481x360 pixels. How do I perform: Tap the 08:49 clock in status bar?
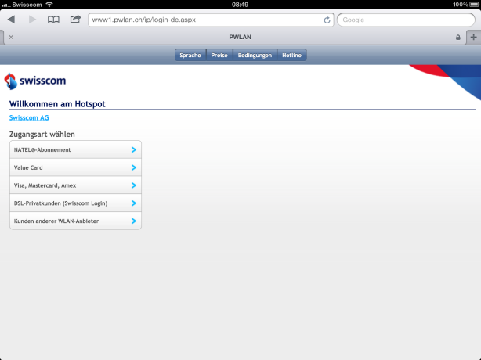[x=240, y=5]
